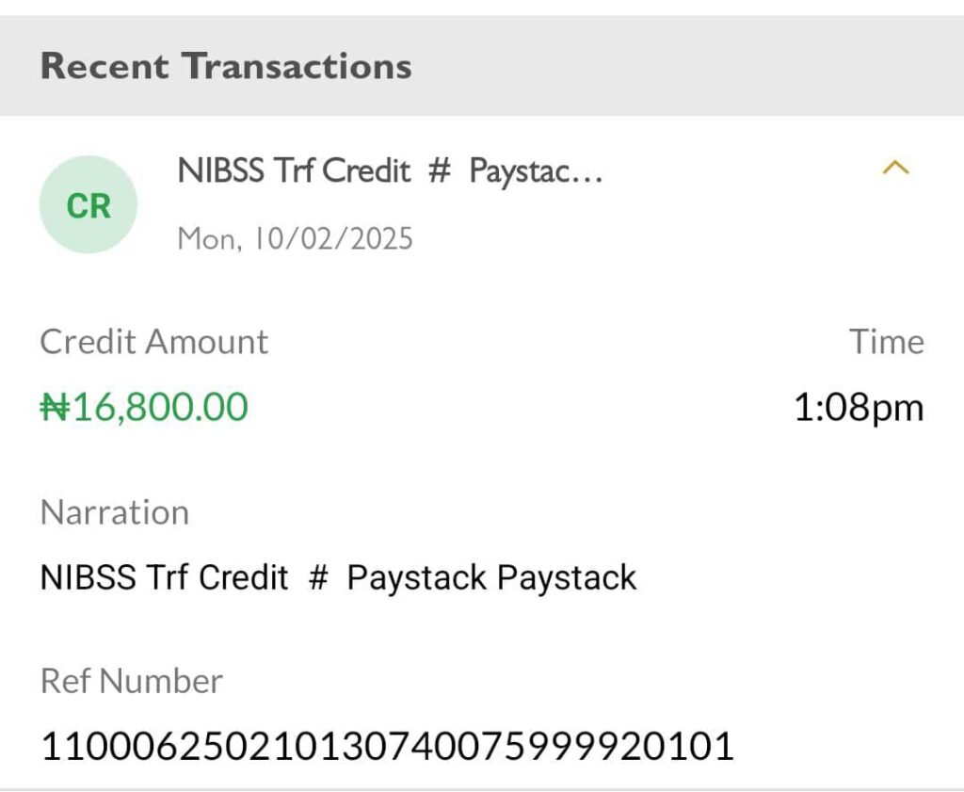Click the word Credit in narration line
The image size is (964, 792).
pos(244,578)
